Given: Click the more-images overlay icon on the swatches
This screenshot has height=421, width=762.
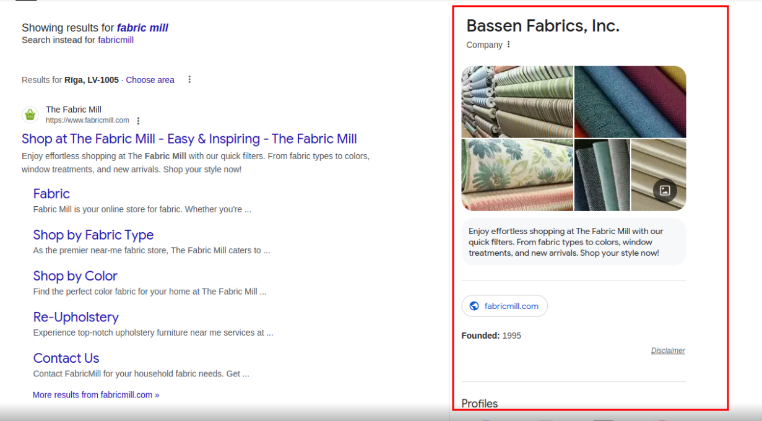Looking at the screenshot, I should click(666, 191).
